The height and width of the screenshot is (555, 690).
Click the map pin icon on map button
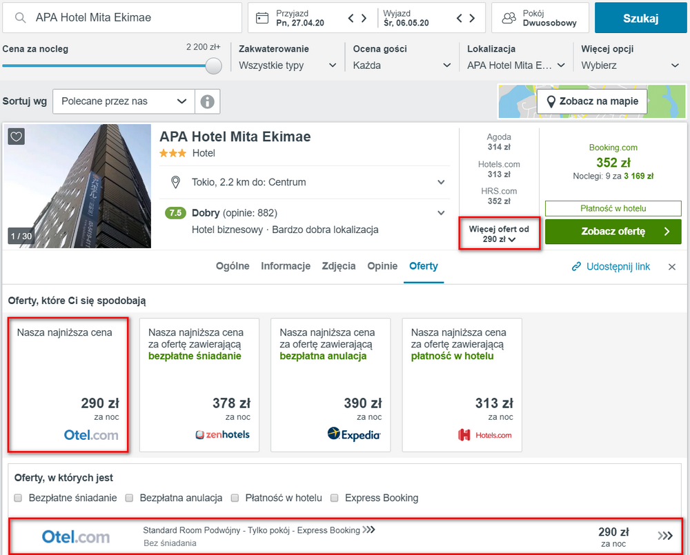tap(551, 101)
